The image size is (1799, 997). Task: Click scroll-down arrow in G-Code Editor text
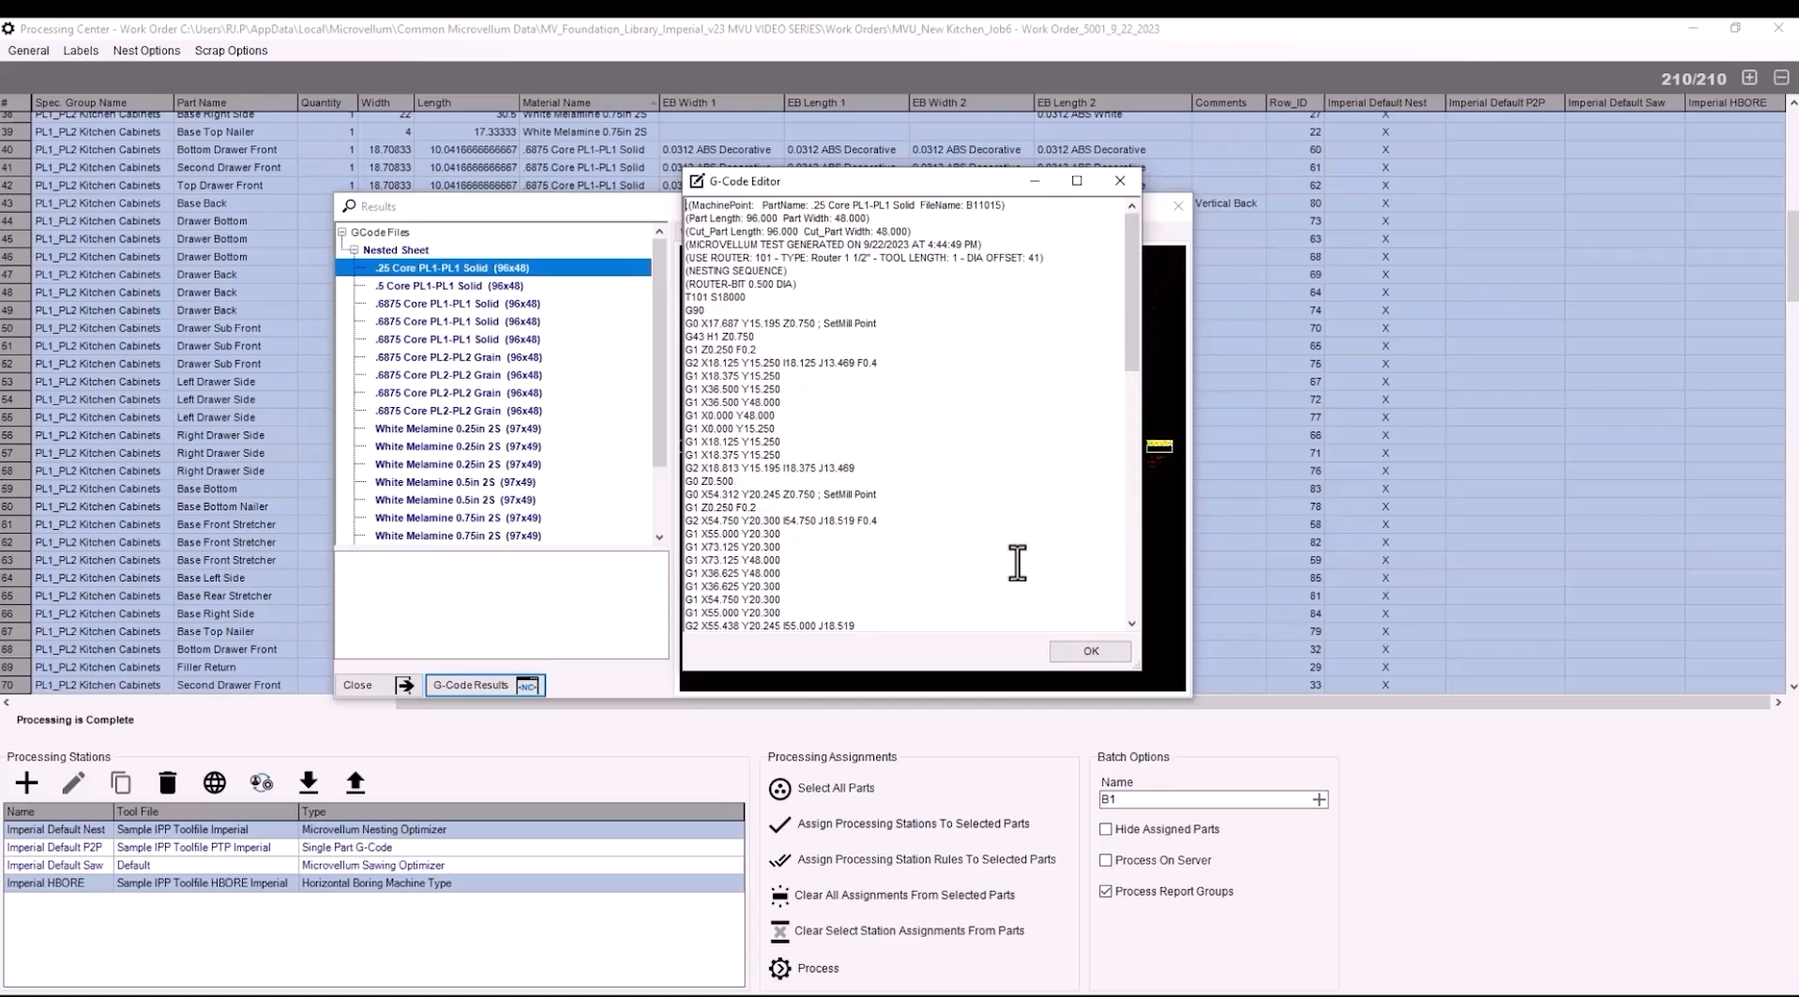[1131, 624]
